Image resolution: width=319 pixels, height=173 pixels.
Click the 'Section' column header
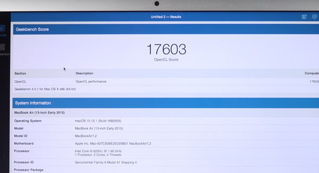tap(20, 73)
